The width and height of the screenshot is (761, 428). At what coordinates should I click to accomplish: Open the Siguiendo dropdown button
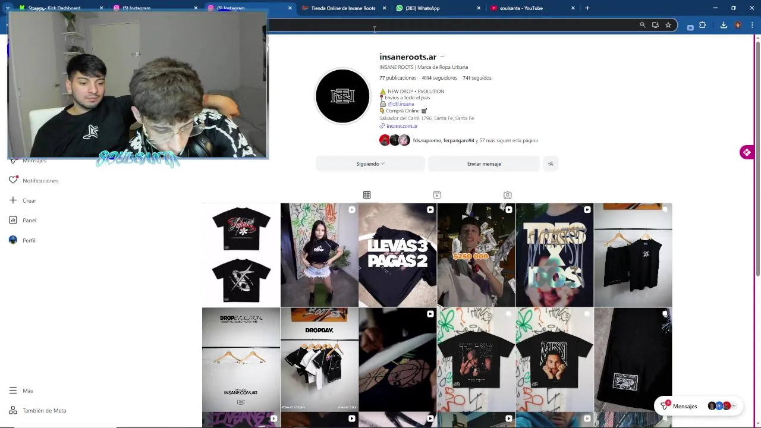[x=370, y=164]
